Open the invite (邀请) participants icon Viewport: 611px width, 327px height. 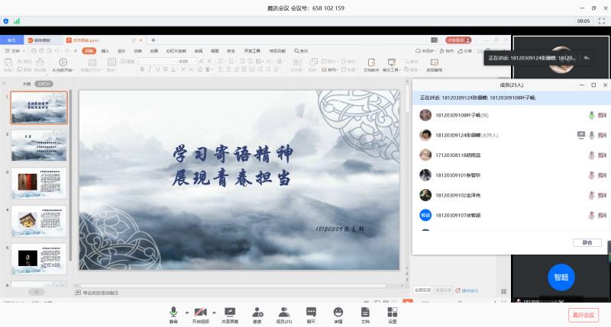[257, 313]
